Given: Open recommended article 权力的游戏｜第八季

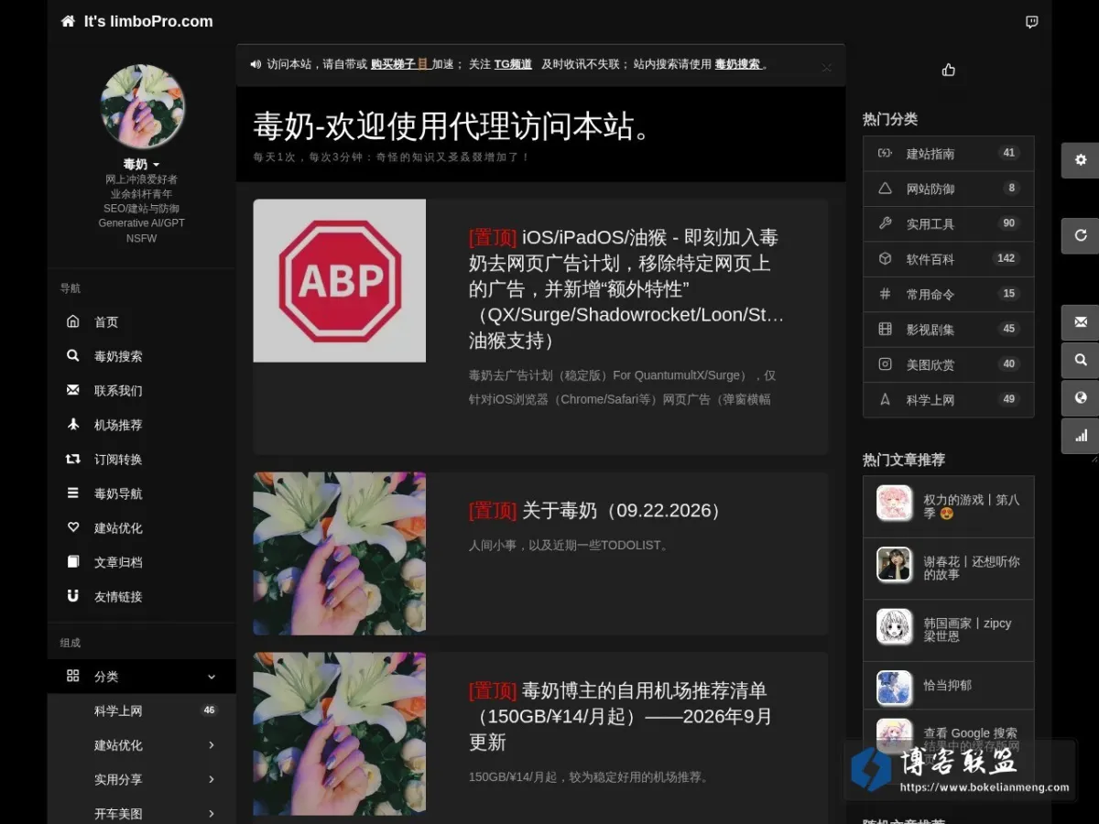Looking at the screenshot, I should click(x=948, y=506).
